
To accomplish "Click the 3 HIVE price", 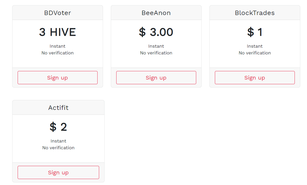I will point(58,32).
